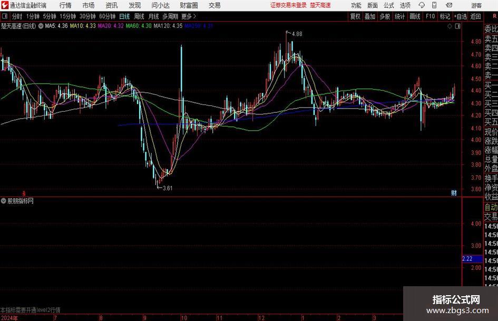Click the MA120: 4.35 indicator label
Viewport: 498px width, 321px height.
(x=168, y=26)
